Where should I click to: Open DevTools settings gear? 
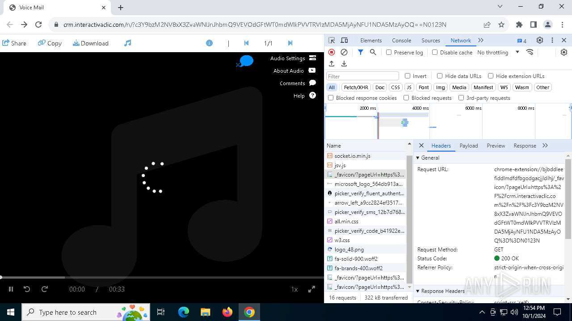point(540,41)
